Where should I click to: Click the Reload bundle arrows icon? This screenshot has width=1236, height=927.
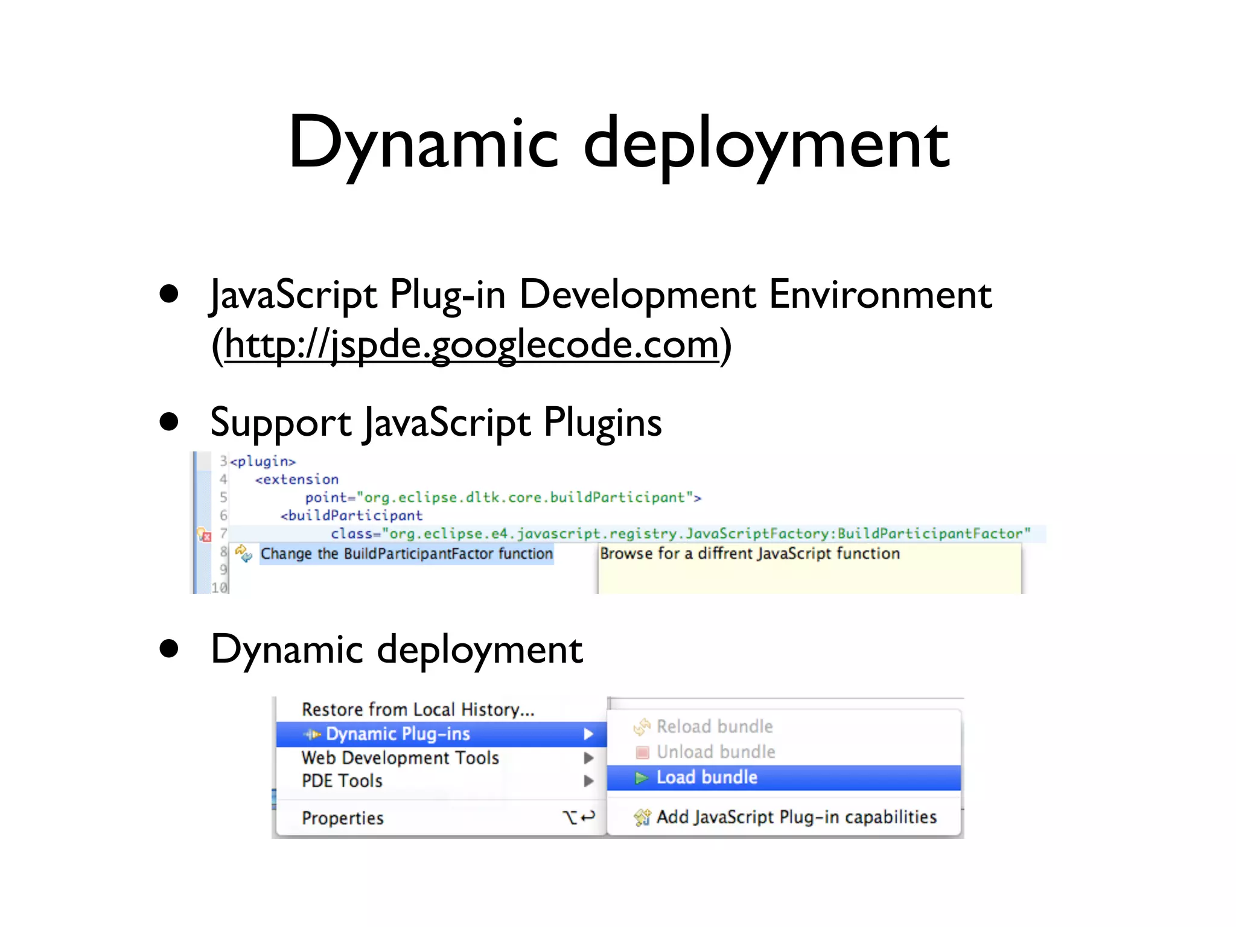pos(642,727)
